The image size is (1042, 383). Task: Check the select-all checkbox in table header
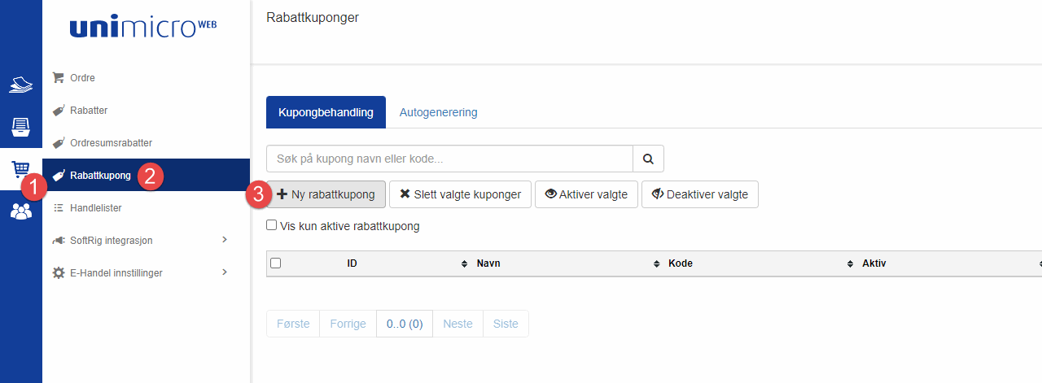click(275, 263)
